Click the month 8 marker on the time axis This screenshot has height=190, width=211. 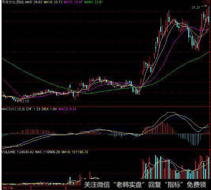tap(66, 188)
